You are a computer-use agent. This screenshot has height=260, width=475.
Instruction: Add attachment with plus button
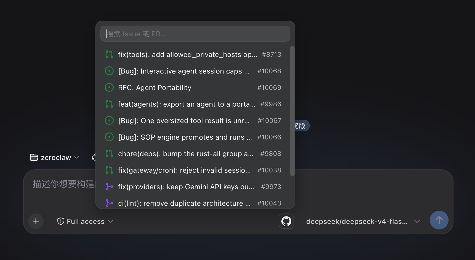click(x=36, y=221)
